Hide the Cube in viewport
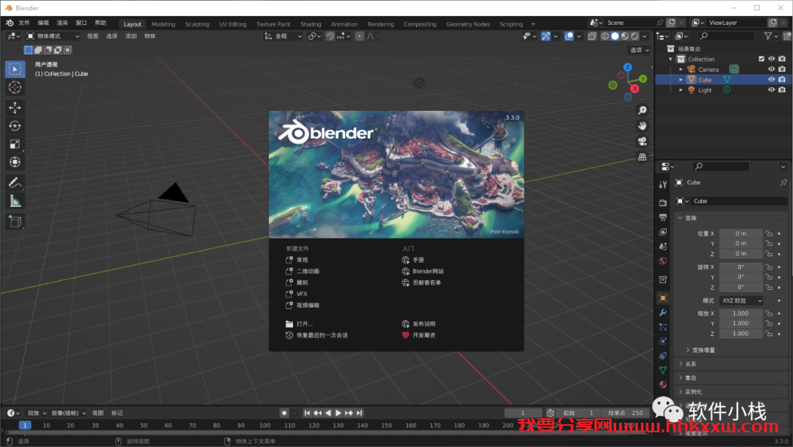Image resolution: width=793 pixels, height=447 pixels. pos(771,79)
